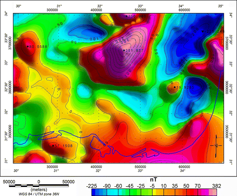Click the 381.857 maximum anomaly point label
Screen dimensions: 237x196
[135, 50]
